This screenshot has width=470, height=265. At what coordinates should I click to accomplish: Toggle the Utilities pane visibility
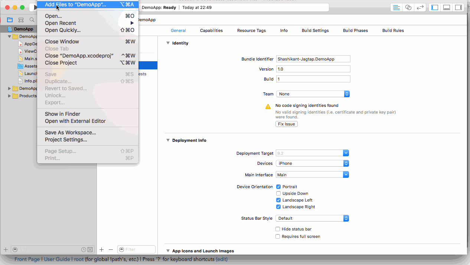[x=458, y=7]
